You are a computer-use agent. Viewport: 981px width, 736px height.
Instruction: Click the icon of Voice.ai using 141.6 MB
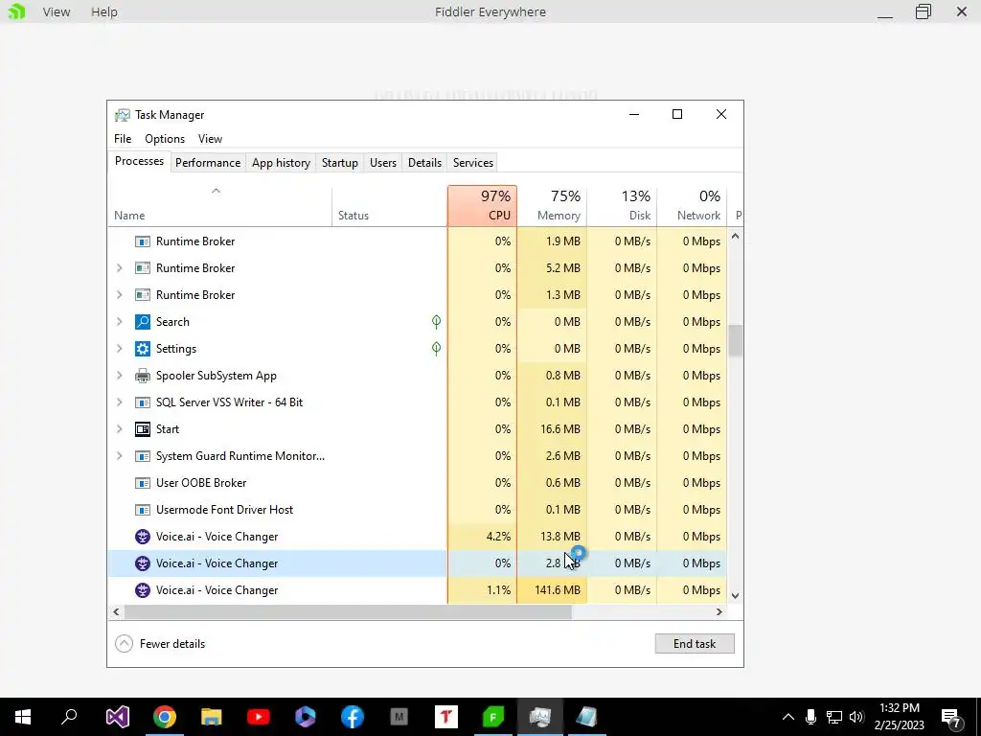[143, 590]
